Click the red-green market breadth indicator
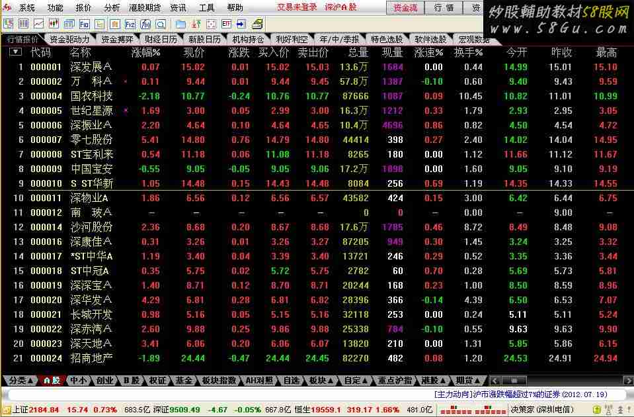This screenshot has width=634, height=417. [x=472, y=410]
